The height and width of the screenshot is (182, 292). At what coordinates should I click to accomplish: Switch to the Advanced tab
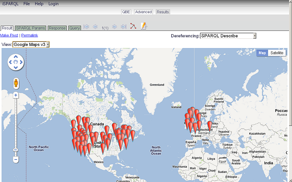pyautogui.click(x=143, y=12)
